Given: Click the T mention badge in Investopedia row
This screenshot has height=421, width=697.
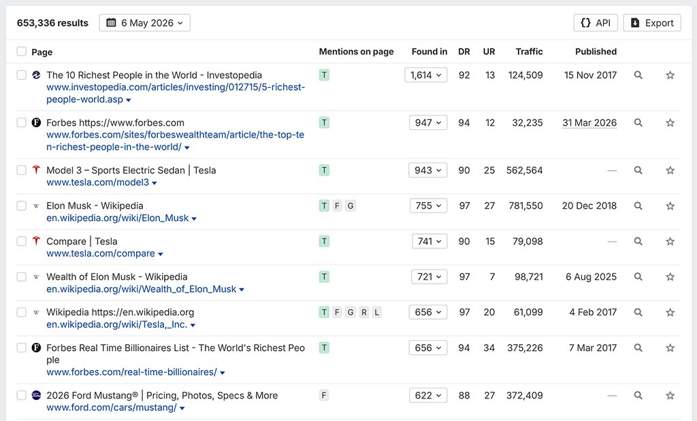Looking at the screenshot, I should [x=324, y=75].
